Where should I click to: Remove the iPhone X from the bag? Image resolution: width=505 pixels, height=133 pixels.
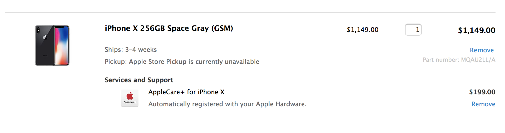pyautogui.click(x=482, y=50)
